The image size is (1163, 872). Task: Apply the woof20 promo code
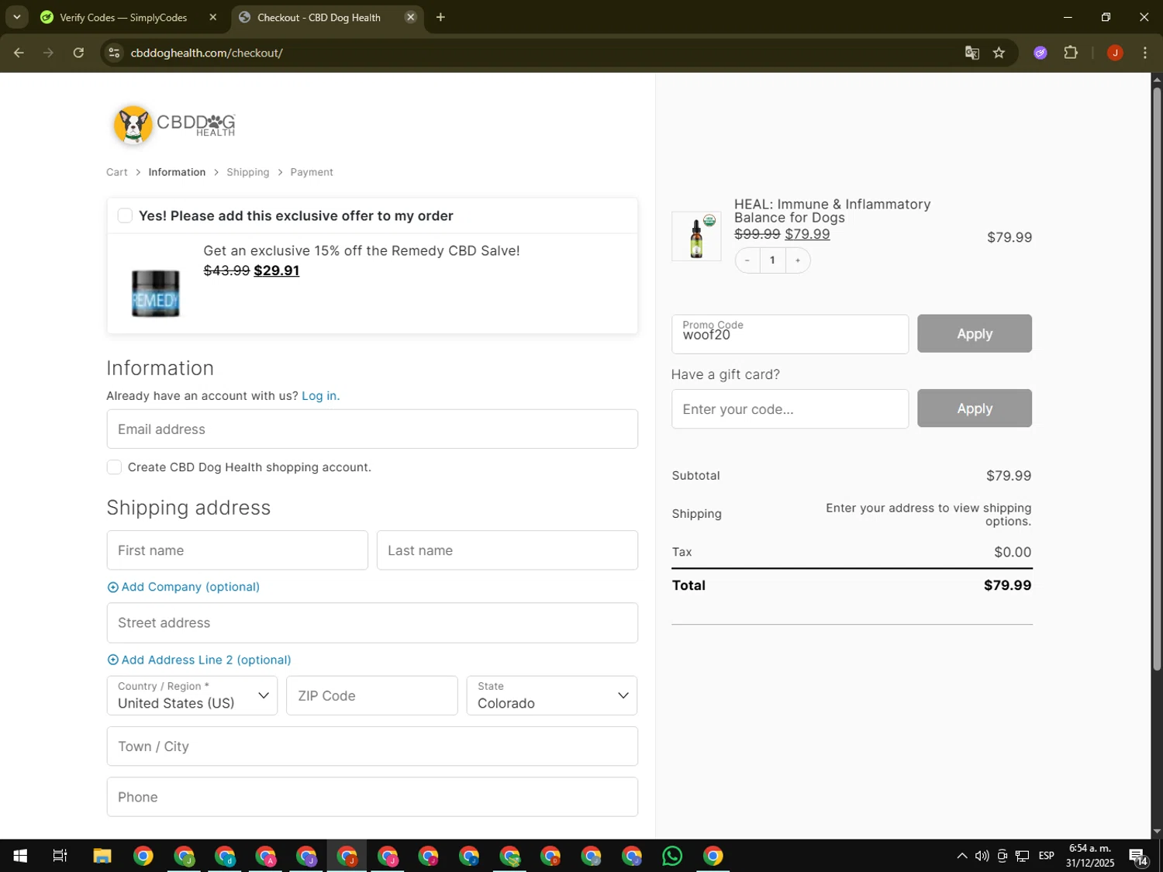(x=975, y=333)
